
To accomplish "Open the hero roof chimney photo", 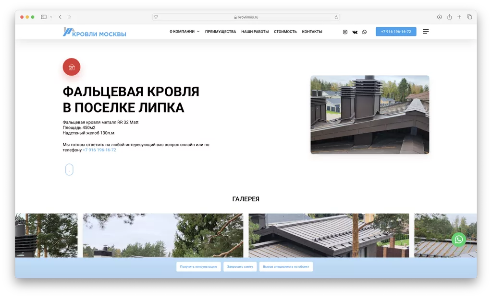I will point(369,115).
